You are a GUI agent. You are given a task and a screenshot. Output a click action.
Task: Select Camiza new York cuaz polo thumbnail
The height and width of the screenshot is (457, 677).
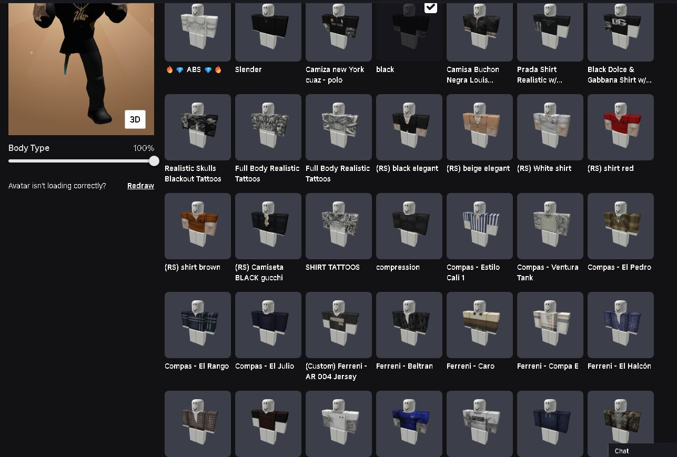point(339,32)
